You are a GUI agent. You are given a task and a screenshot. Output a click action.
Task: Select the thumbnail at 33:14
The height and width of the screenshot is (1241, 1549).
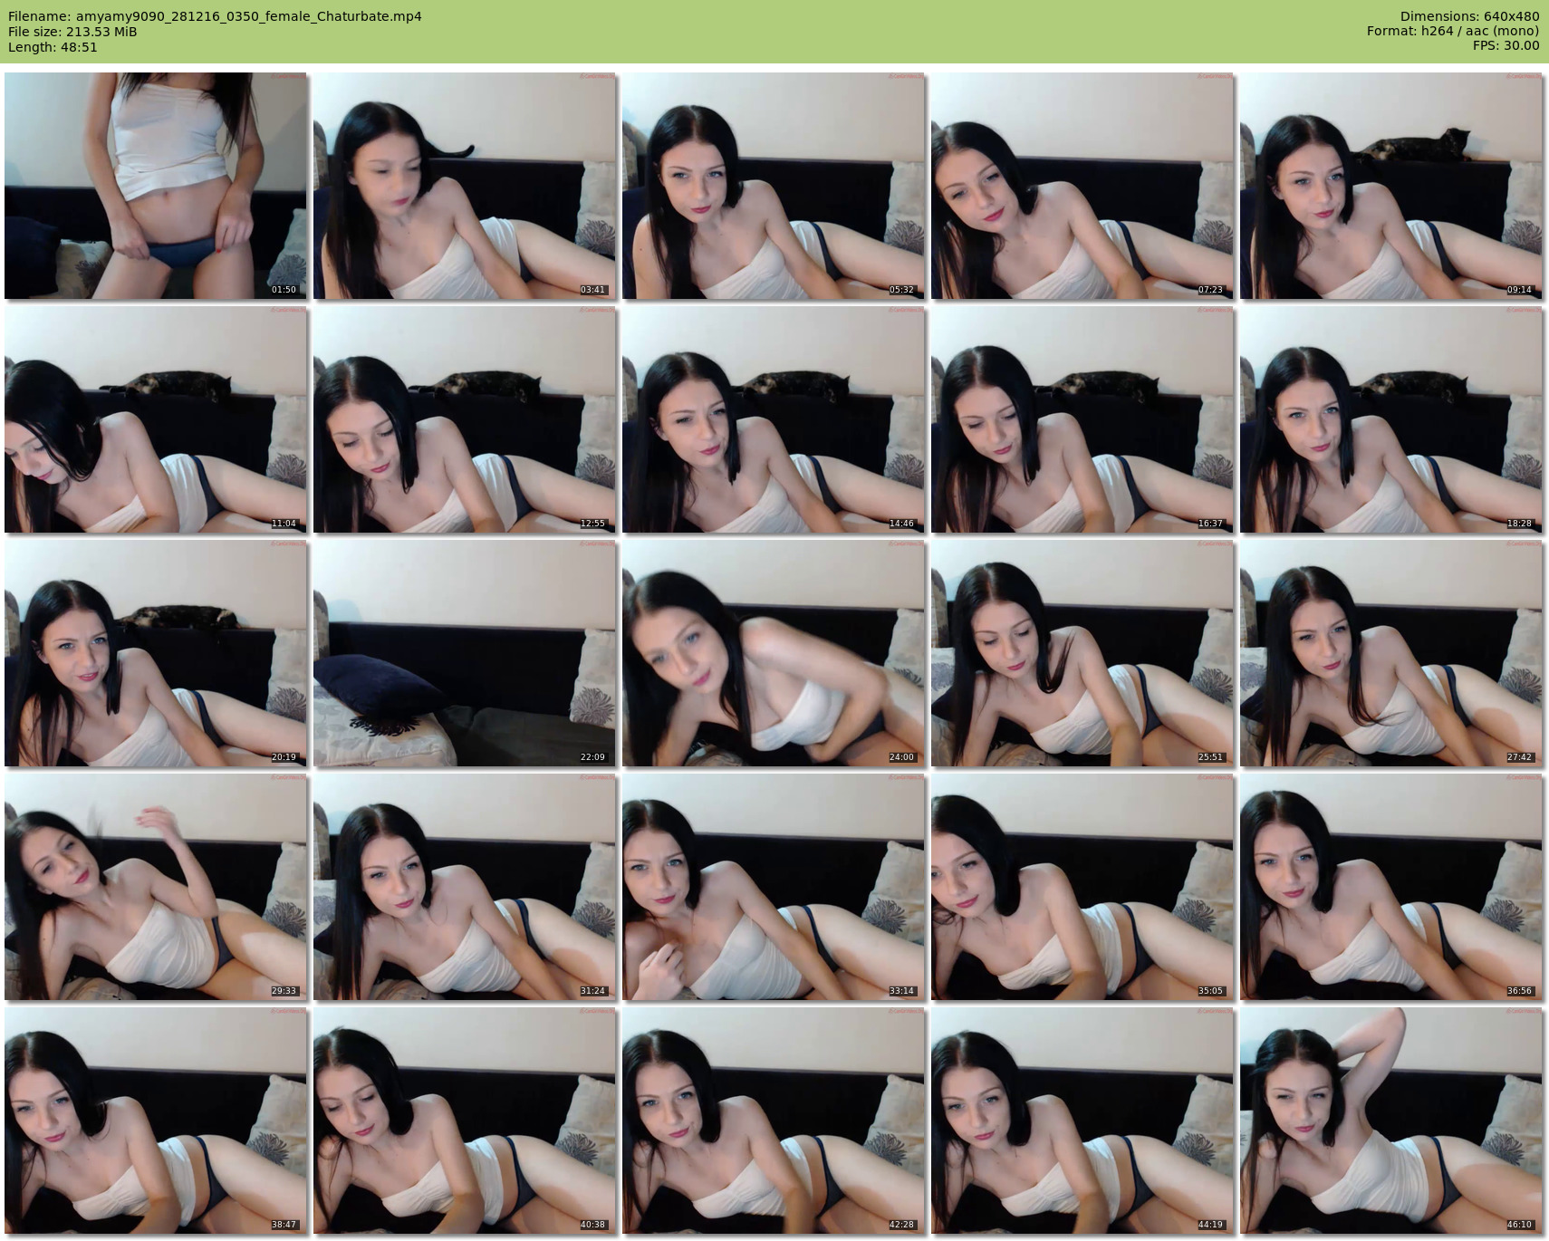pyautogui.click(x=773, y=887)
